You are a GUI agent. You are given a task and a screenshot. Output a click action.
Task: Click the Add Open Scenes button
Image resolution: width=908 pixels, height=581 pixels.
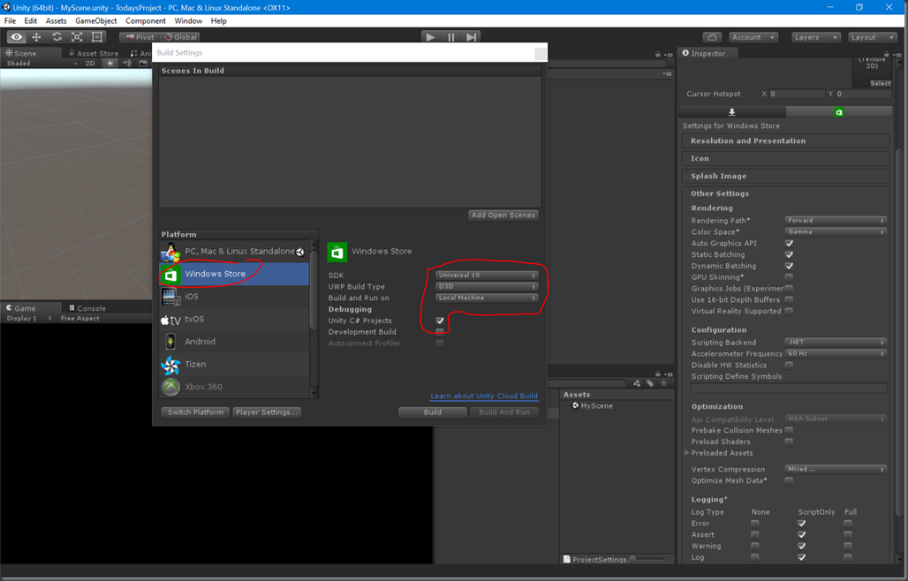(x=503, y=215)
